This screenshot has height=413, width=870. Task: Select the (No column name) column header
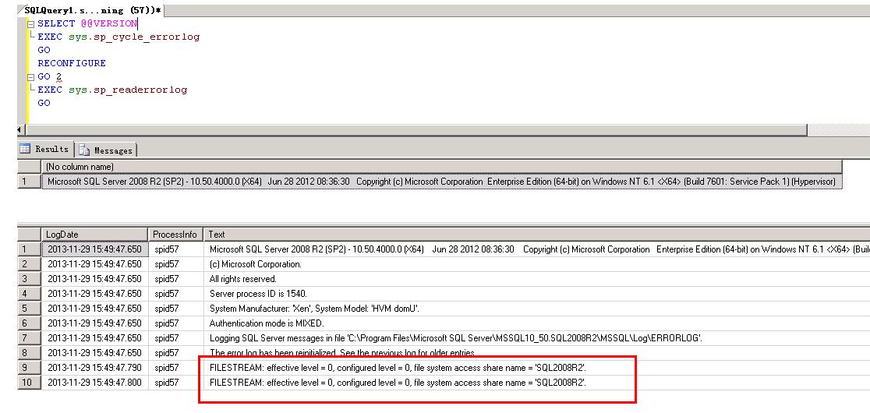coord(442,167)
